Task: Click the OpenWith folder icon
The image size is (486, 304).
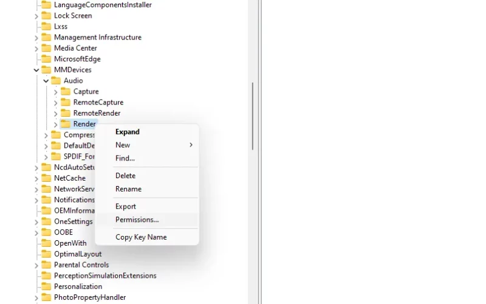Action: pos(46,243)
